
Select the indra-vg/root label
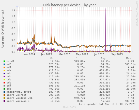(x=17, y=95)
